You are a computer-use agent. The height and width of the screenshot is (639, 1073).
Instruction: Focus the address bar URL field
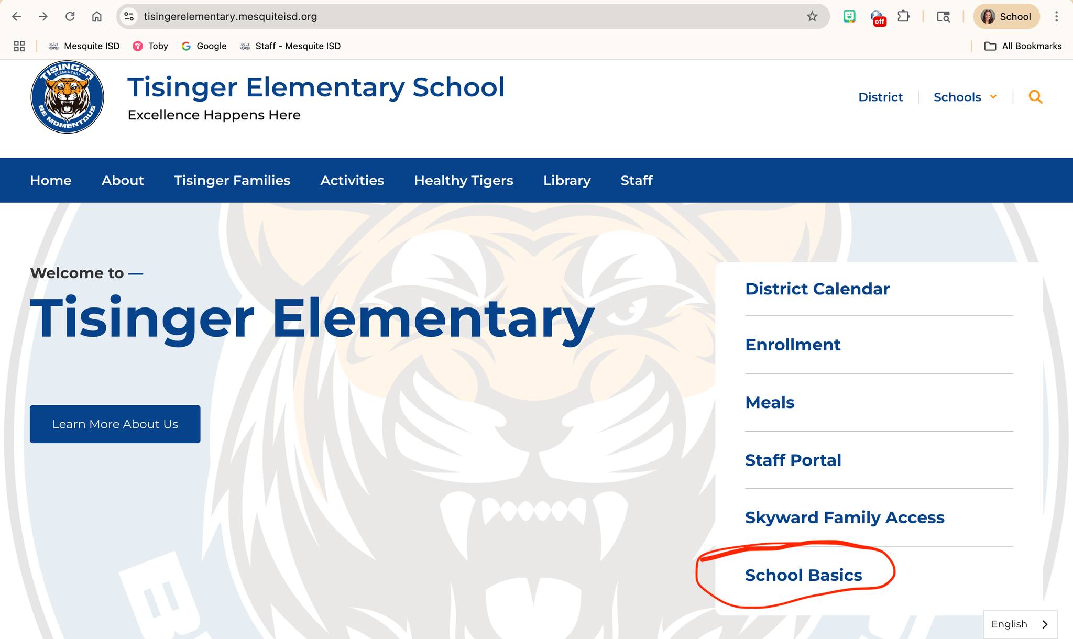click(472, 17)
